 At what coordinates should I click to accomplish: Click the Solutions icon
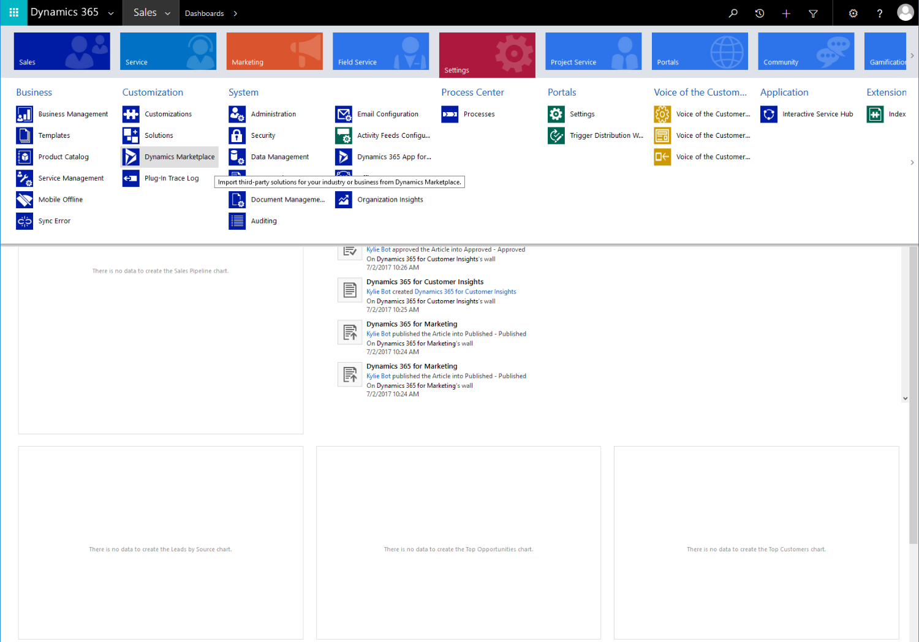click(130, 135)
